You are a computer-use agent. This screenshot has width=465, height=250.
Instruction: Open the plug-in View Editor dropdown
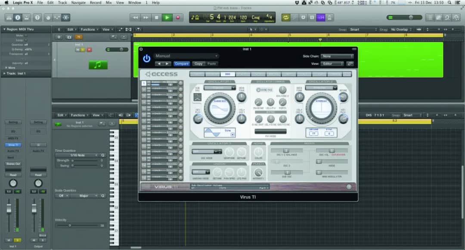(332, 64)
